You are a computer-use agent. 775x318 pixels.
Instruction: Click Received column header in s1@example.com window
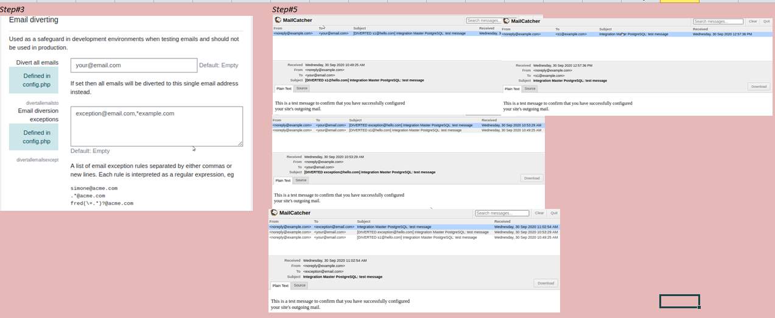tap(700, 29)
